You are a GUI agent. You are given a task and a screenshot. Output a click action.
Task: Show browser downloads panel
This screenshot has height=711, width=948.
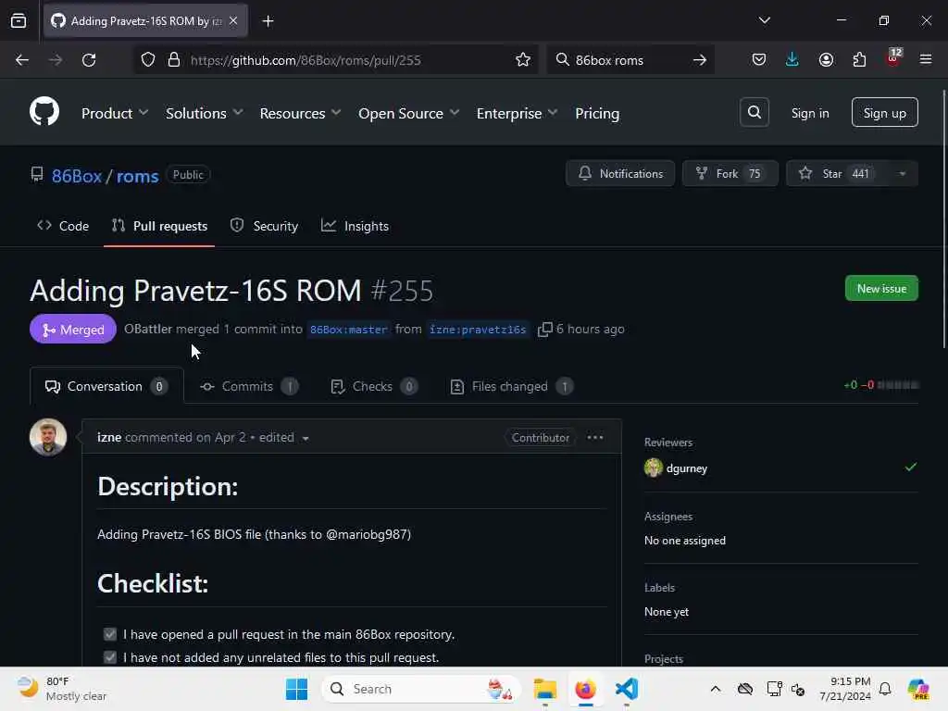(x=792, y=60)
